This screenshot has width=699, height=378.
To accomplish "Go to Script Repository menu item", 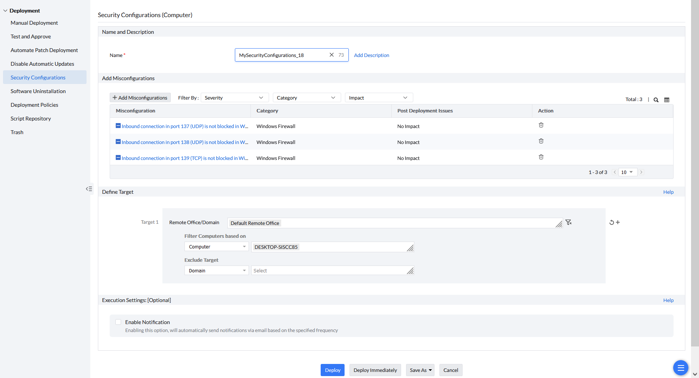I will (31, 119).
